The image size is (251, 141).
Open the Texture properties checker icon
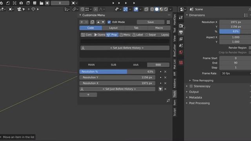click(x=181, y=63)
